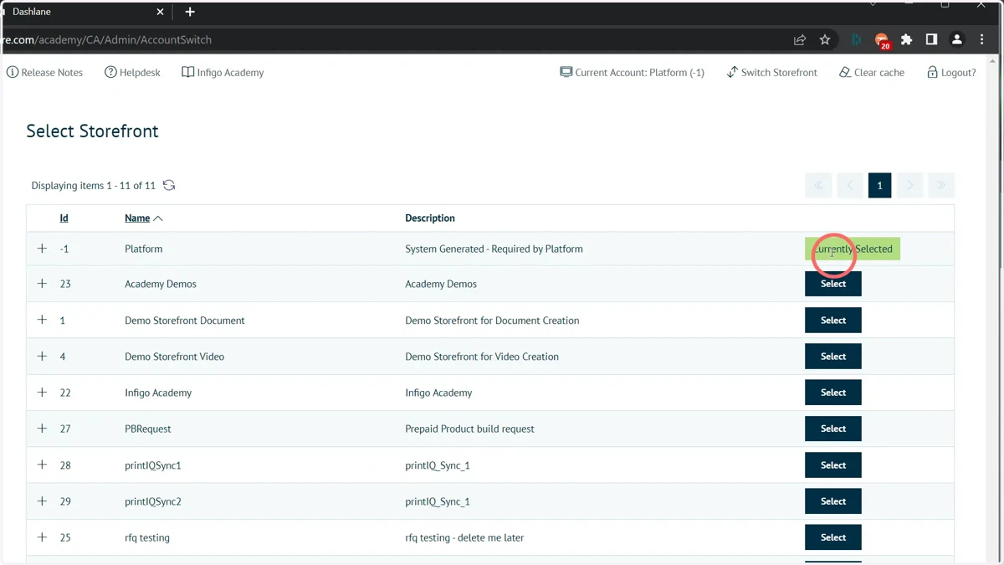1004x565 pixels.
Task: Select the Demo Storefront Video storefront
Action: pyautogui.click(x=833, y=356)
